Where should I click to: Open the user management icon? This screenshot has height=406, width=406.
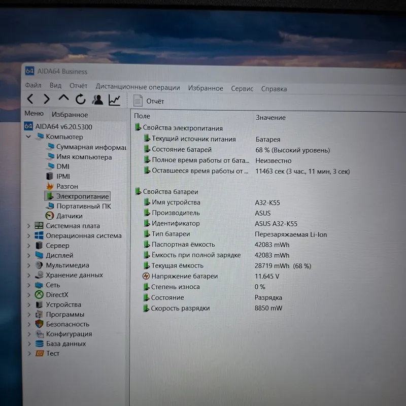tap(97, 99)
